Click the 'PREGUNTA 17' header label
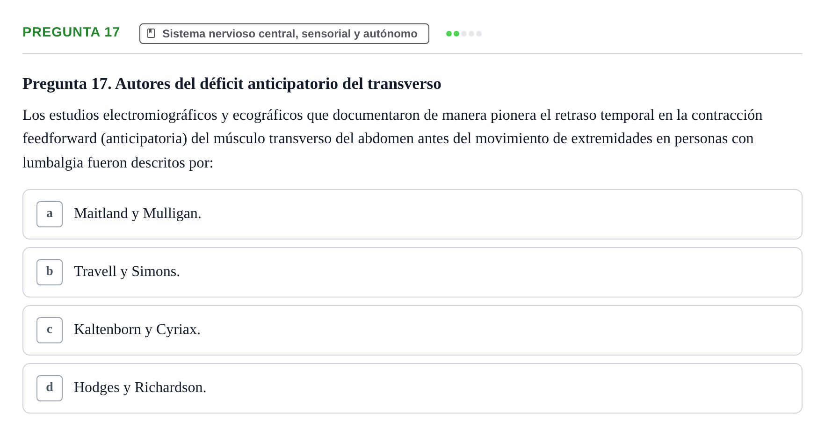 (x=71, y=32)
